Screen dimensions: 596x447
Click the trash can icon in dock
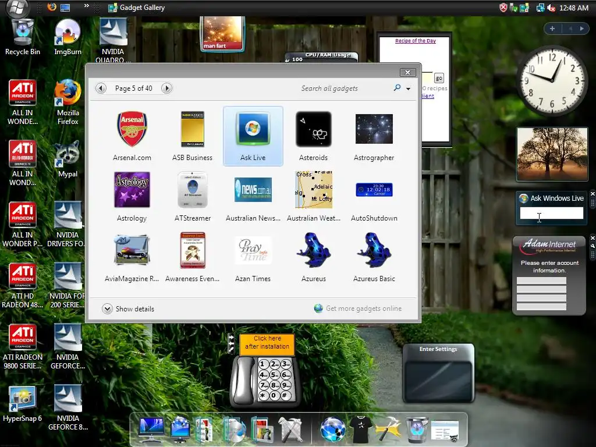(417, 430)
